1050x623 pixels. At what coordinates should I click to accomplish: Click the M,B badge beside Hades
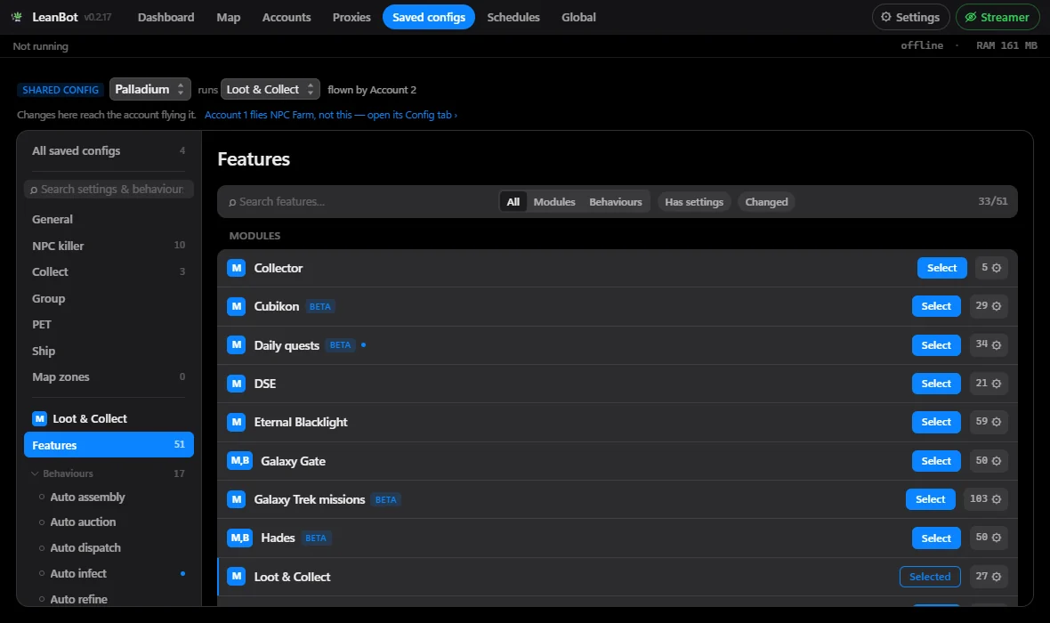coord(239,538)
